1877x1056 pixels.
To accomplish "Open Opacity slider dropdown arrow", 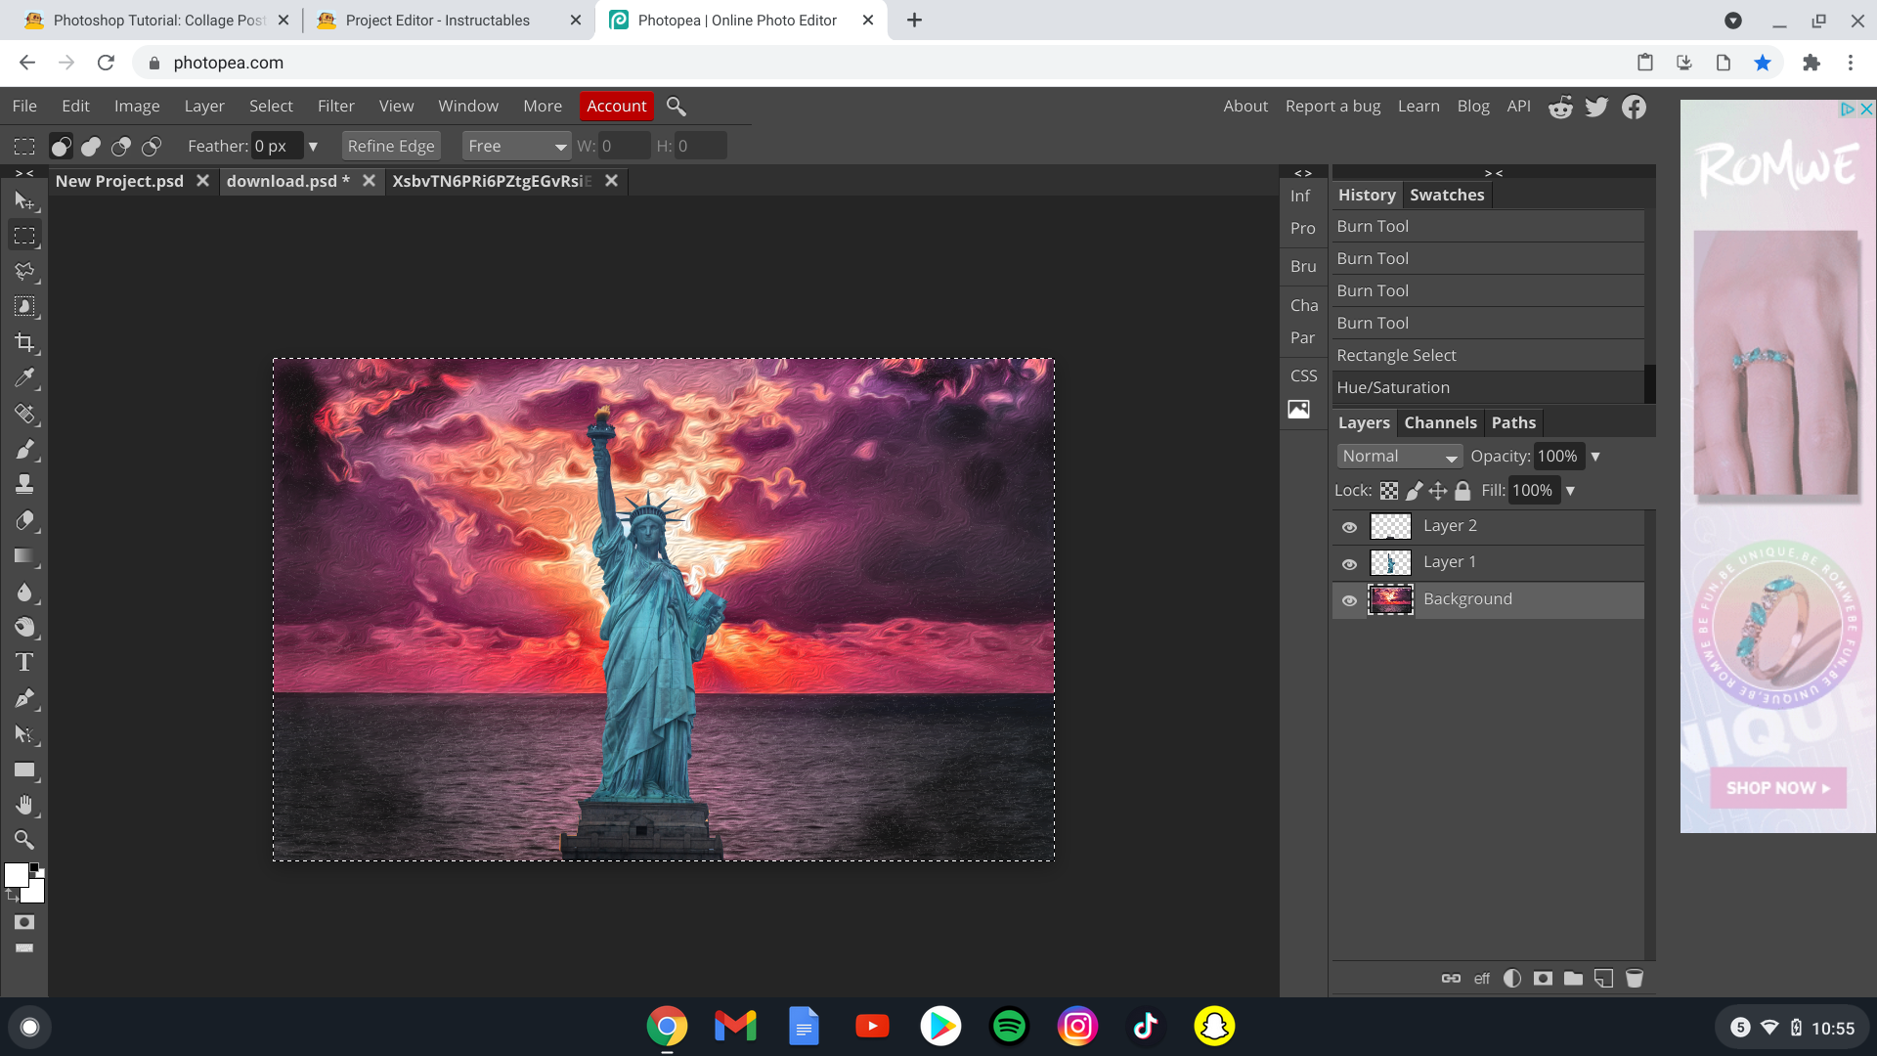I will (1595, 457).
